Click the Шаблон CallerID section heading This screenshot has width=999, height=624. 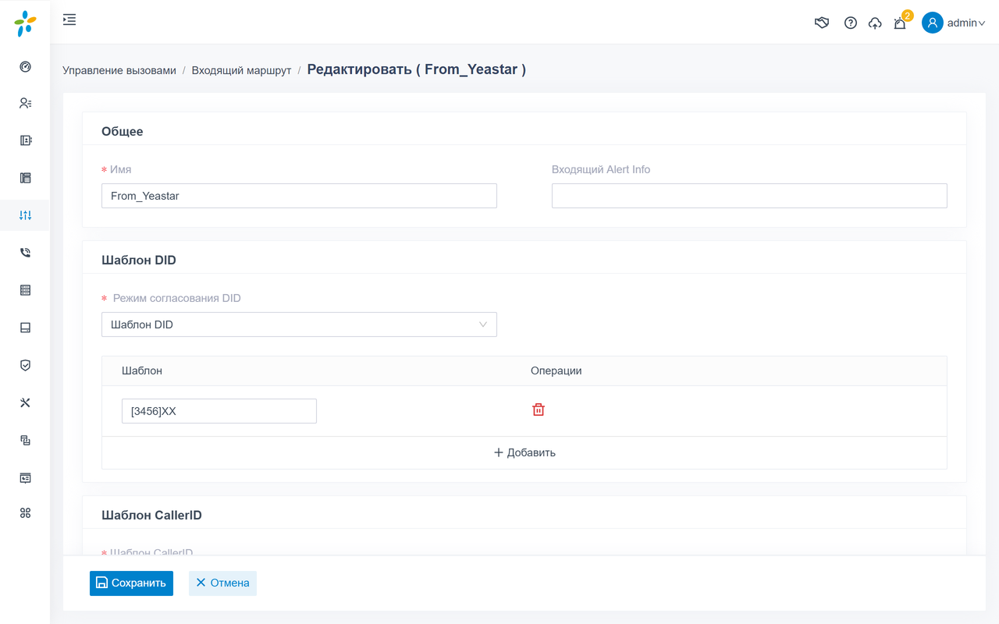(151, 515)
